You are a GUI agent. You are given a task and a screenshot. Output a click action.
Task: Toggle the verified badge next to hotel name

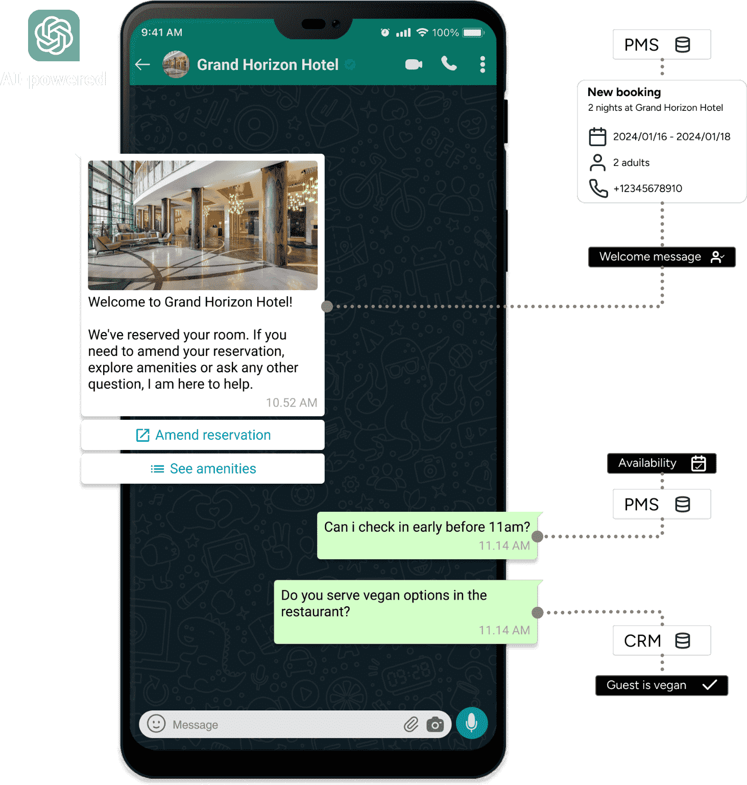(x=350, y=65)
